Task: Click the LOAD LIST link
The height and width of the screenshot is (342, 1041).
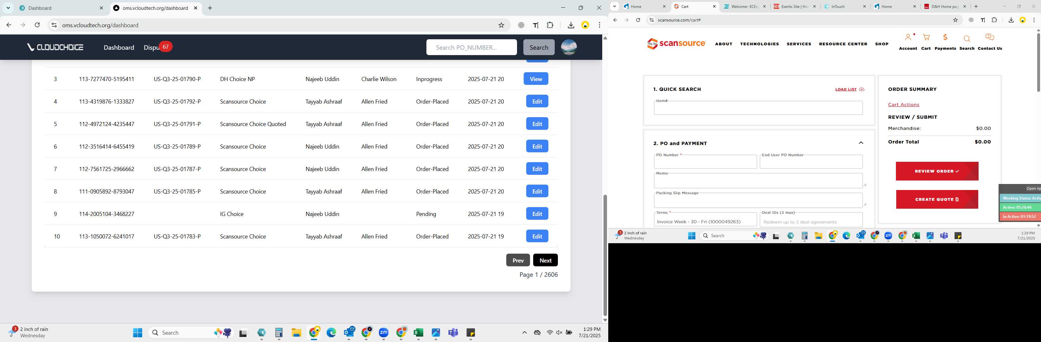Action: pyautogui.click(x=846, y=90)
